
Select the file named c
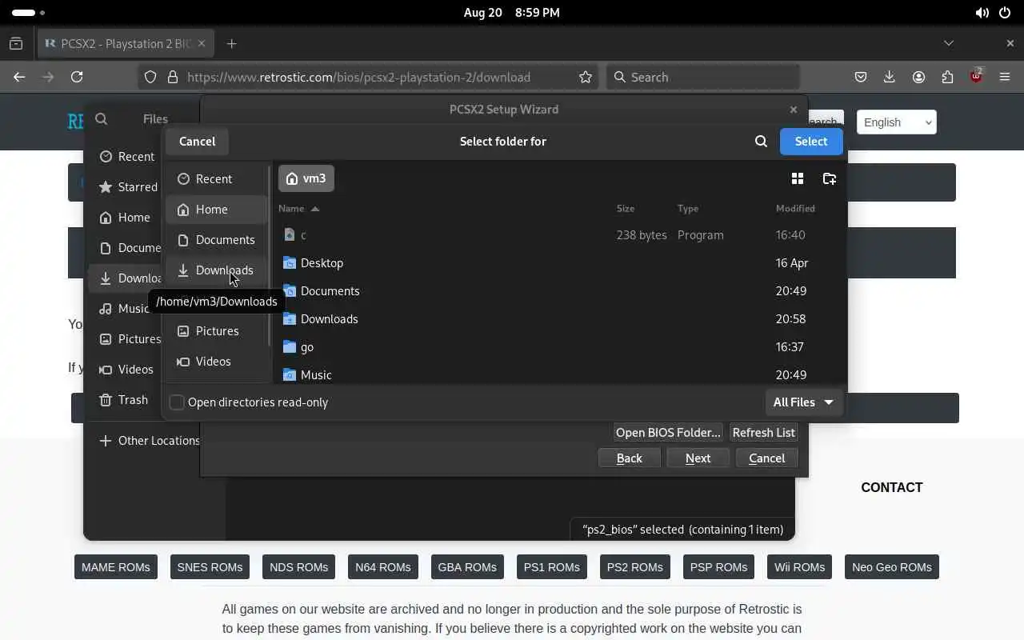point(560,235)
